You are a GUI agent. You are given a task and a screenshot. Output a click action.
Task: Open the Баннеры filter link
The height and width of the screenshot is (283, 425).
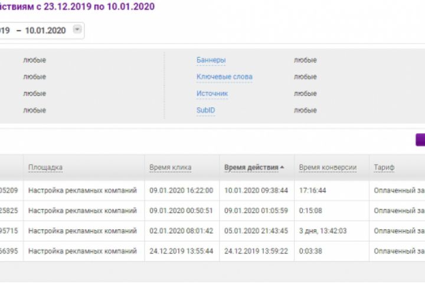pos(211,60)
